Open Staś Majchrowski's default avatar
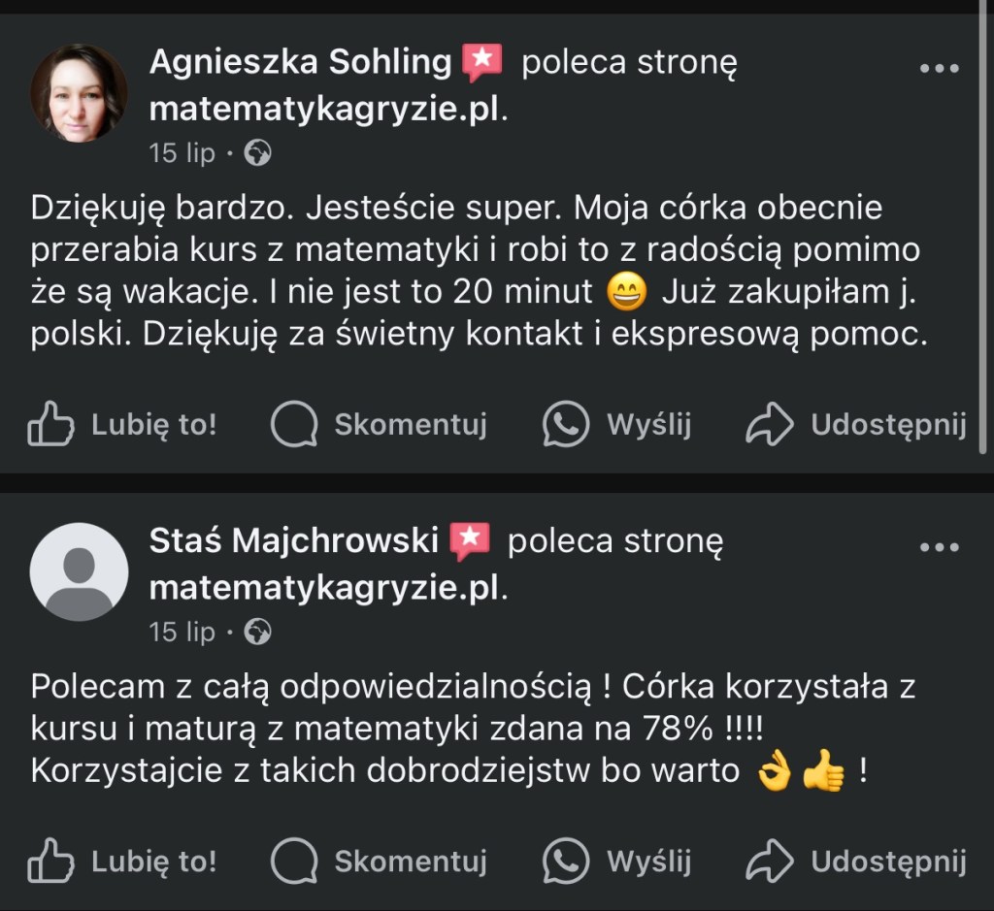 [x=80, y=571]
